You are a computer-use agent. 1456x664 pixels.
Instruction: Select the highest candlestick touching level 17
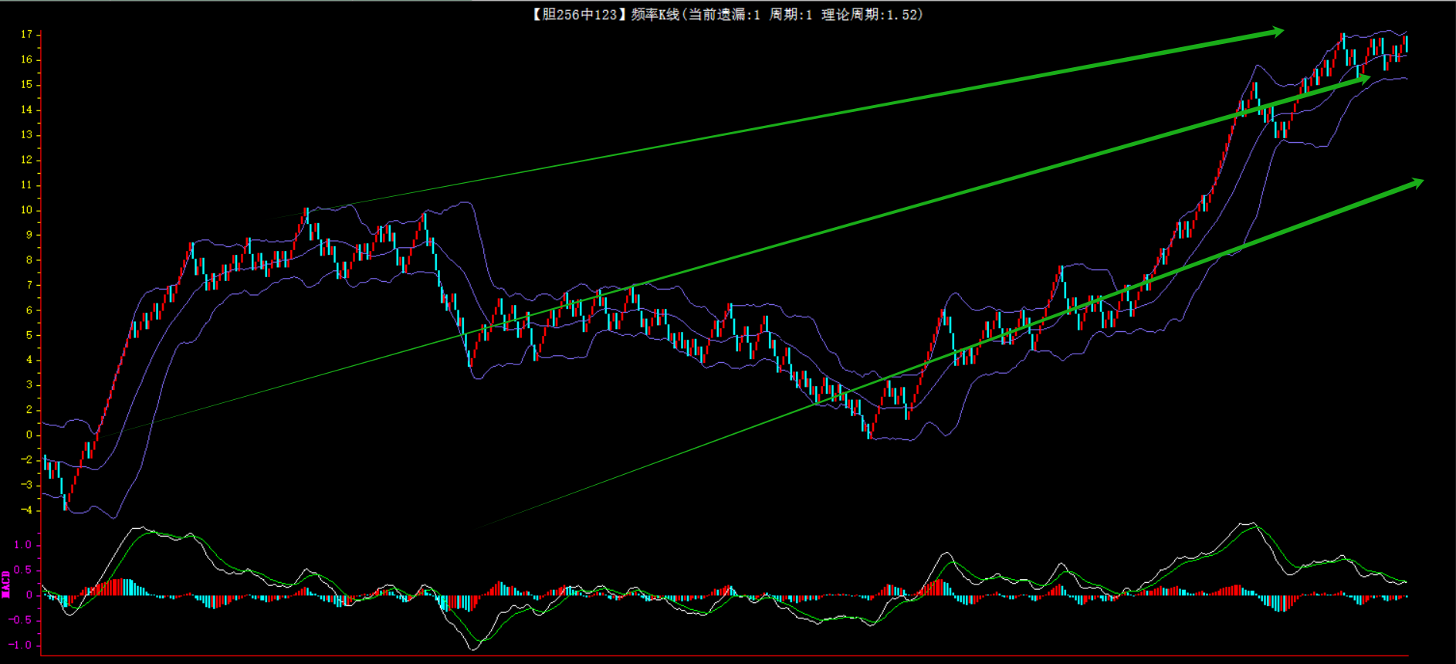[x=1343, y=42]
